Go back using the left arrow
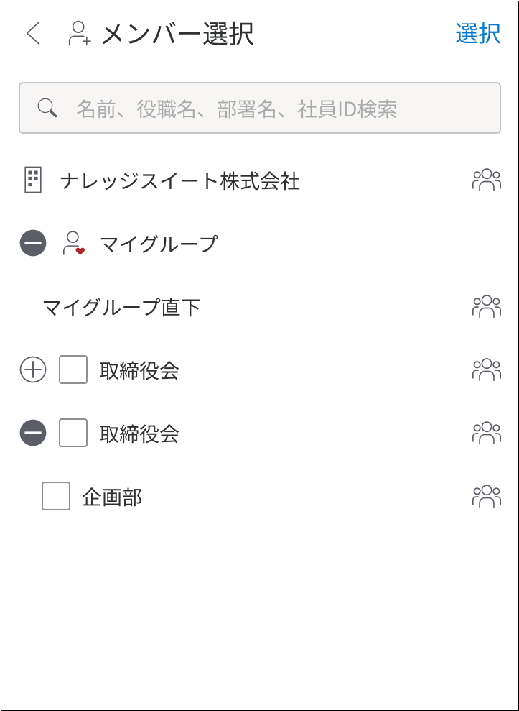The width and height of the screenshot is (519, 711). pos(34,34)
